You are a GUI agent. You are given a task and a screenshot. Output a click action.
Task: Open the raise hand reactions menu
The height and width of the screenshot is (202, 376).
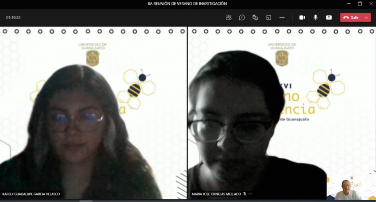(255, 18)
